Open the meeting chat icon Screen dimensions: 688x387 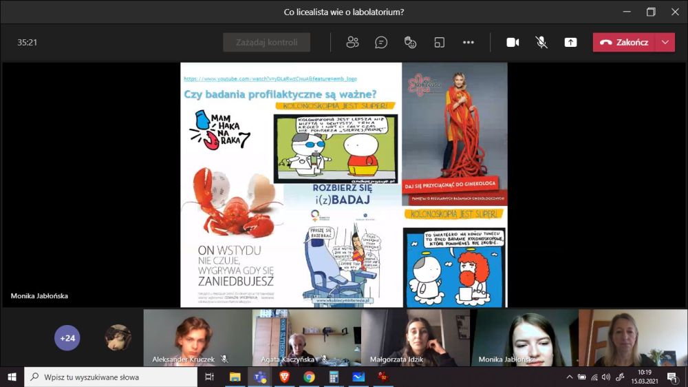(381, 42)
